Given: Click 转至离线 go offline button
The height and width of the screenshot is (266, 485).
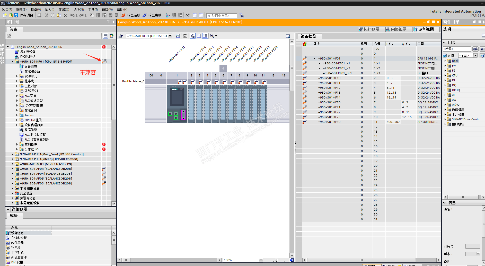Looking at the screenshot, I should [152, 15].
